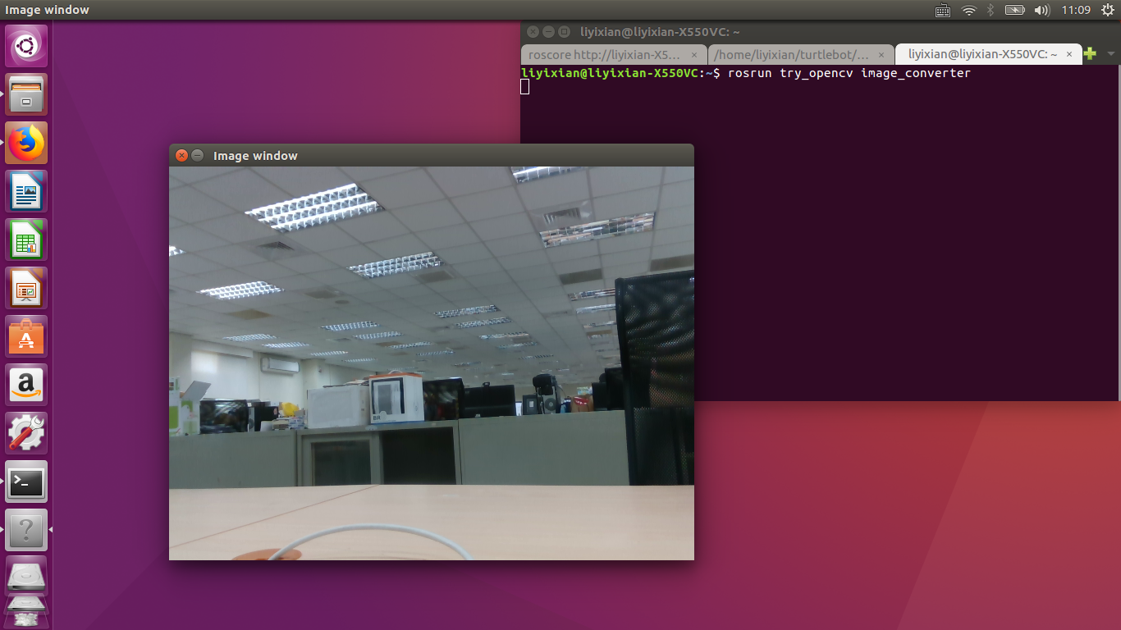Launch Firefox web browser
The height and width of the screenshot is (630, 1121).
click(x=26, y=143)
